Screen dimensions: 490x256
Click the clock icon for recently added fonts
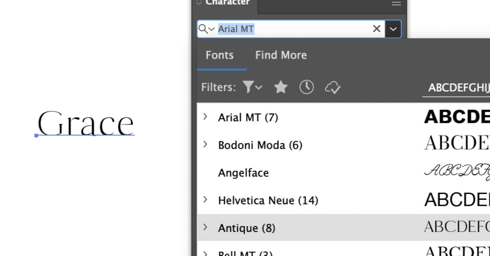point(306,86)
